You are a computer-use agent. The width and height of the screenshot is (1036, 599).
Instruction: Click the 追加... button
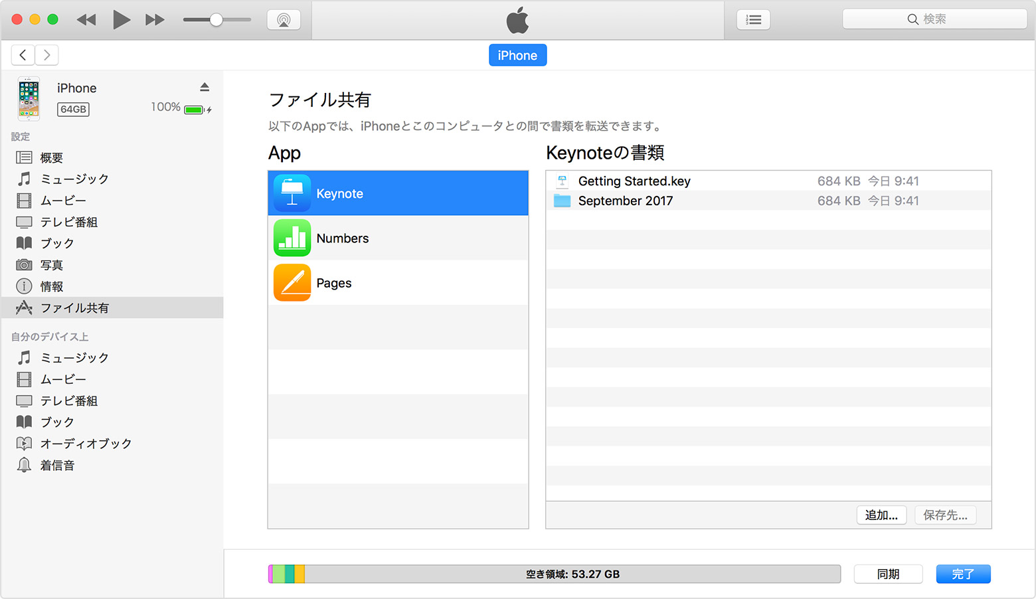881,515
